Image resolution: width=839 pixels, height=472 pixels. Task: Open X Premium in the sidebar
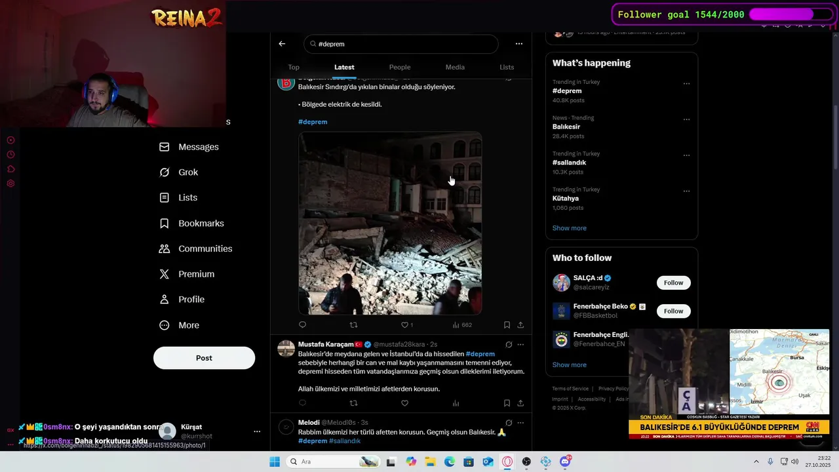point(187,274)
